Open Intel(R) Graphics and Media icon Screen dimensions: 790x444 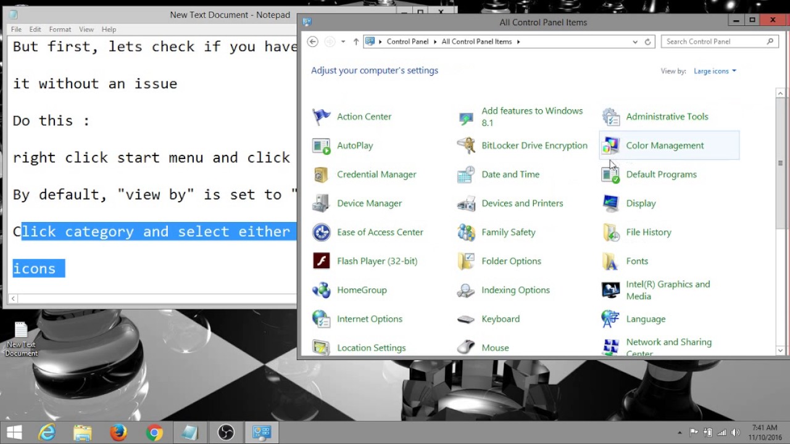pos(610,290)
